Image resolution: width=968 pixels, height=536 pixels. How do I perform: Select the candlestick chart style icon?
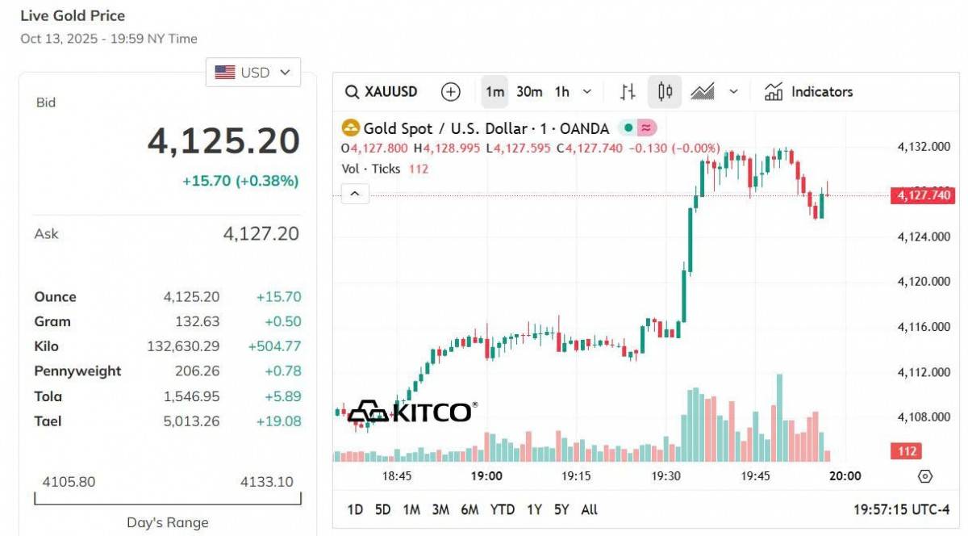[x=664, y=91]
